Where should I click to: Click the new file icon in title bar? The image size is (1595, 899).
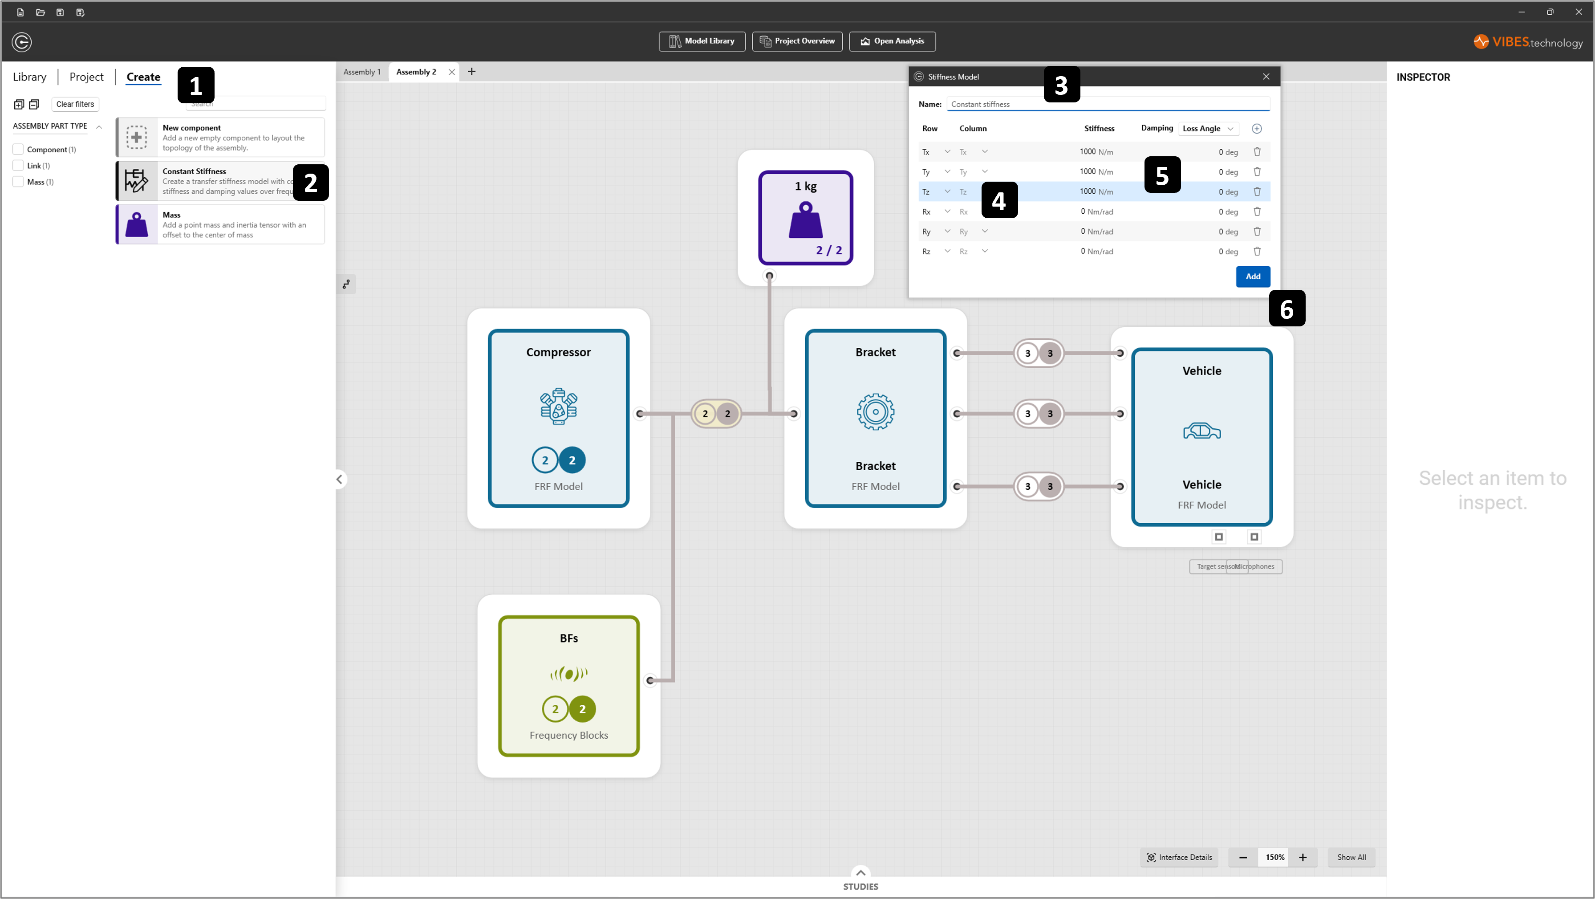click(x=20, y=12)
